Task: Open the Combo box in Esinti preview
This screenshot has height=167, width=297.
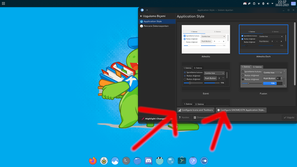Action: [214, 73]
